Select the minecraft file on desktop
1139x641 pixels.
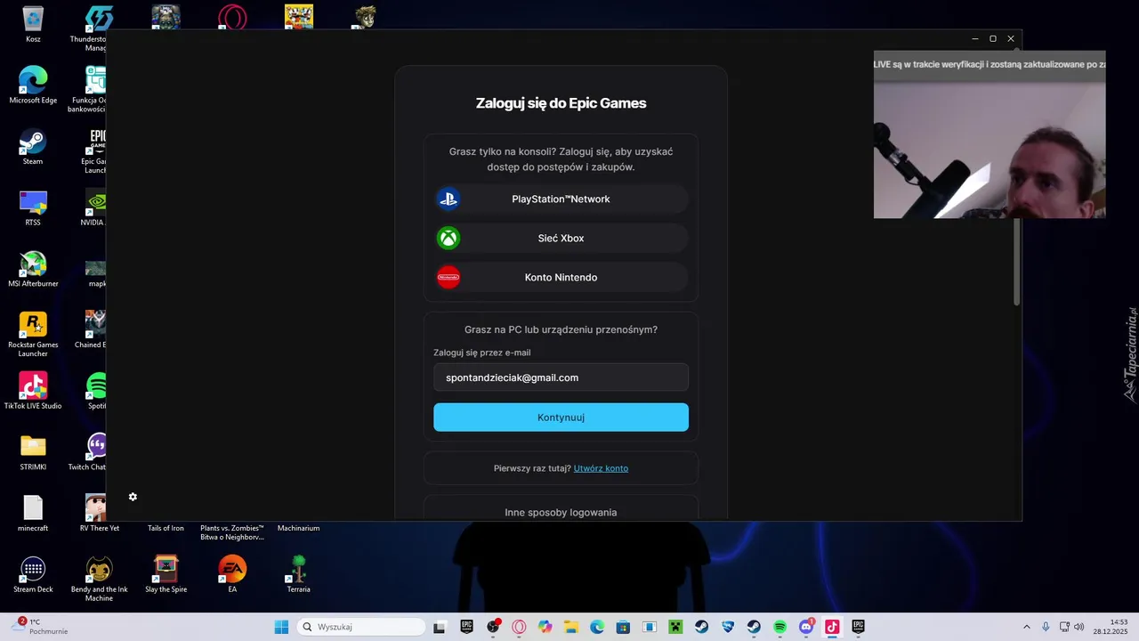point(33,514)
